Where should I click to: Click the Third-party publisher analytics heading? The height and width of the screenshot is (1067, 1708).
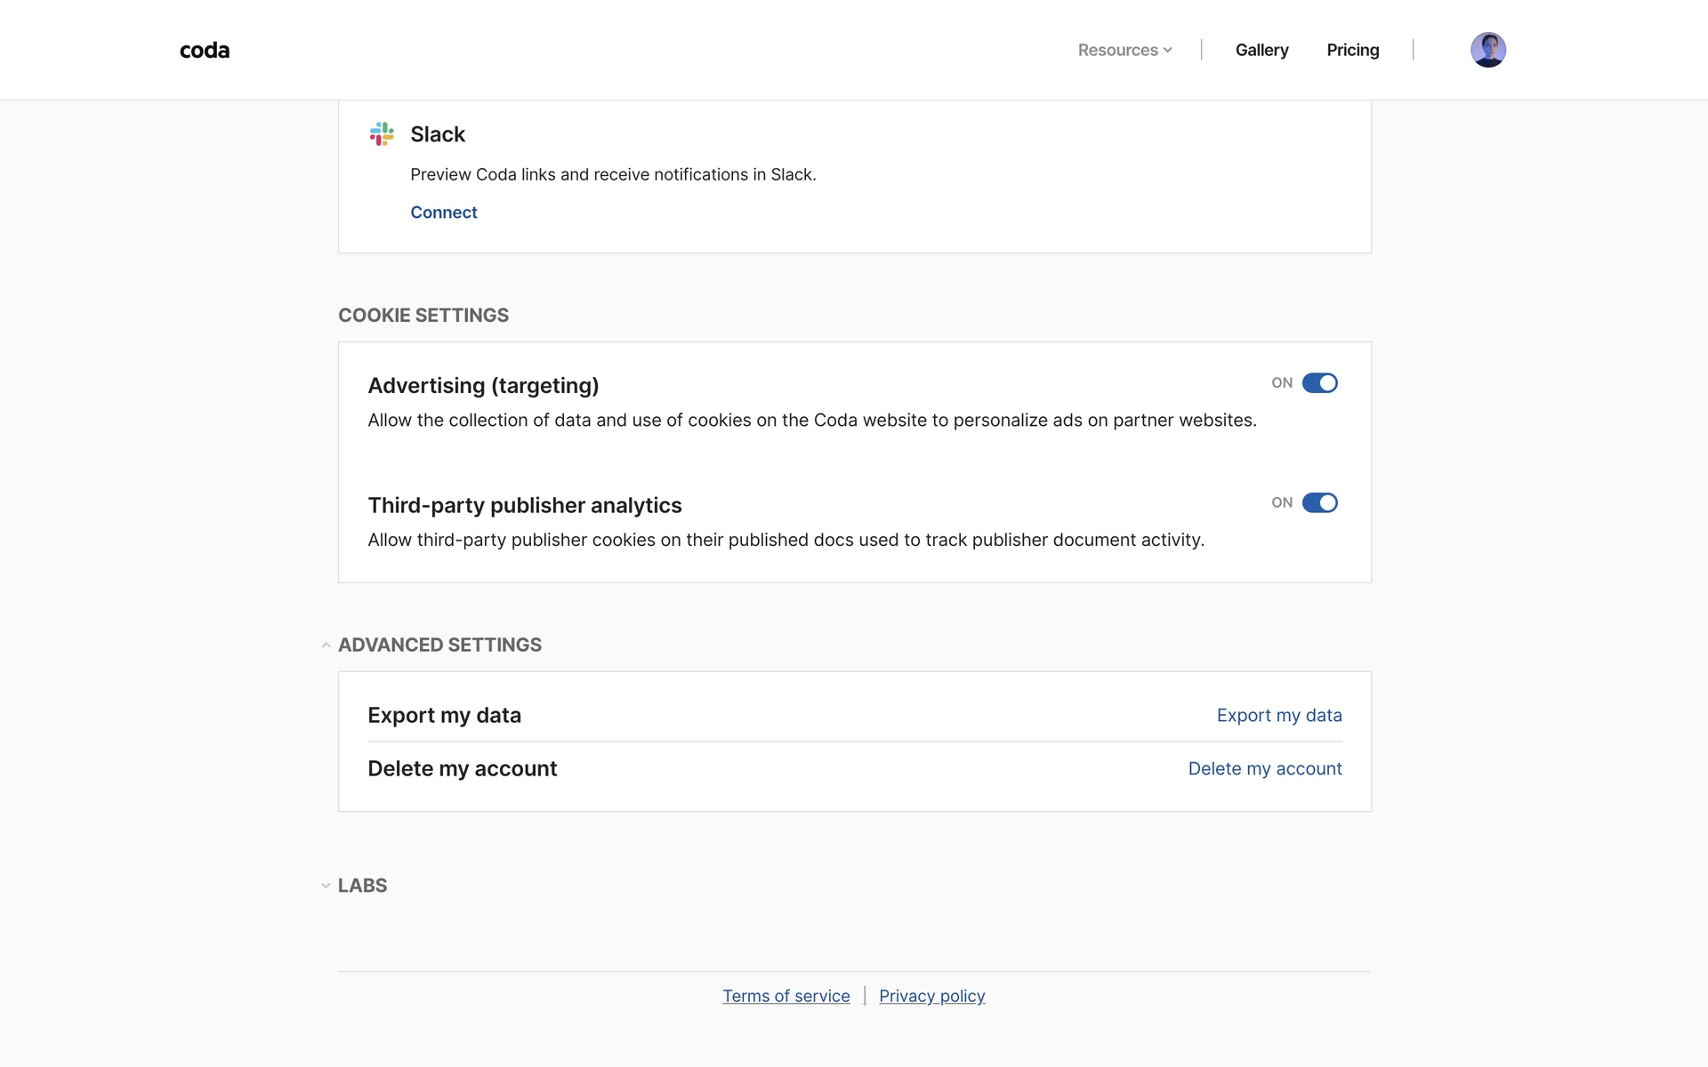[524, 506]
